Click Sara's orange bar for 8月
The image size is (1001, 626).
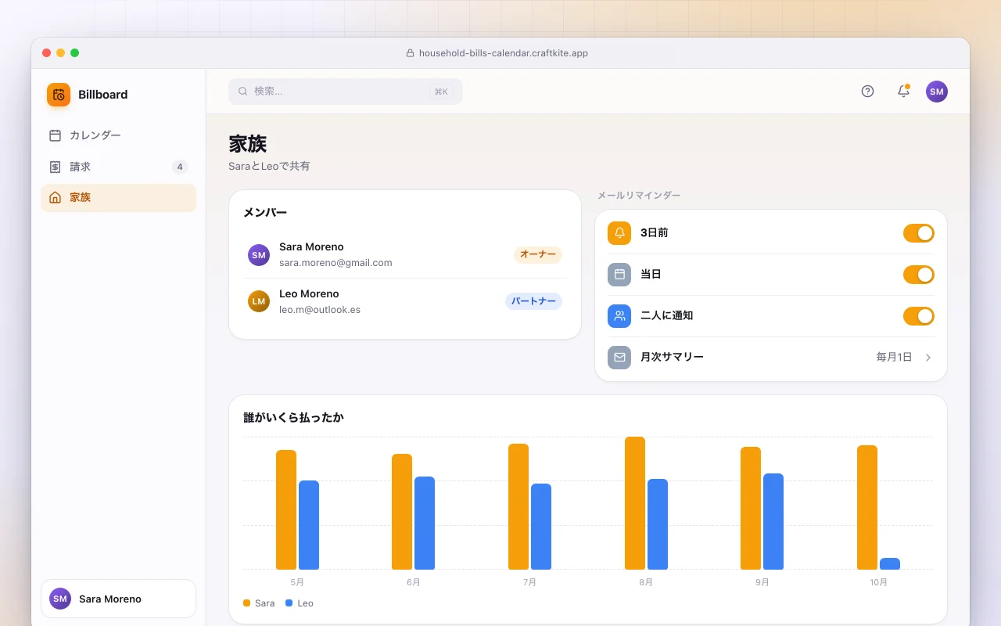(x=635, y=503)
